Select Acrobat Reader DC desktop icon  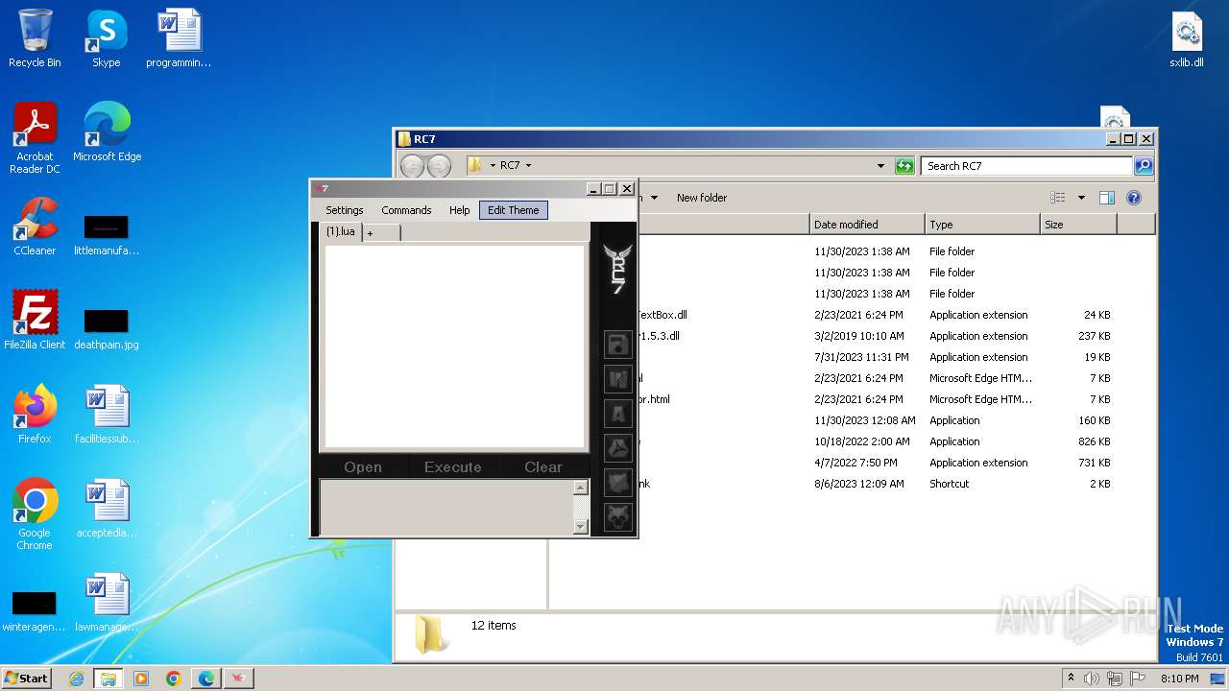(35, 139)
